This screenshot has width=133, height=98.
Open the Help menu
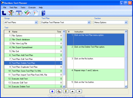41,7
